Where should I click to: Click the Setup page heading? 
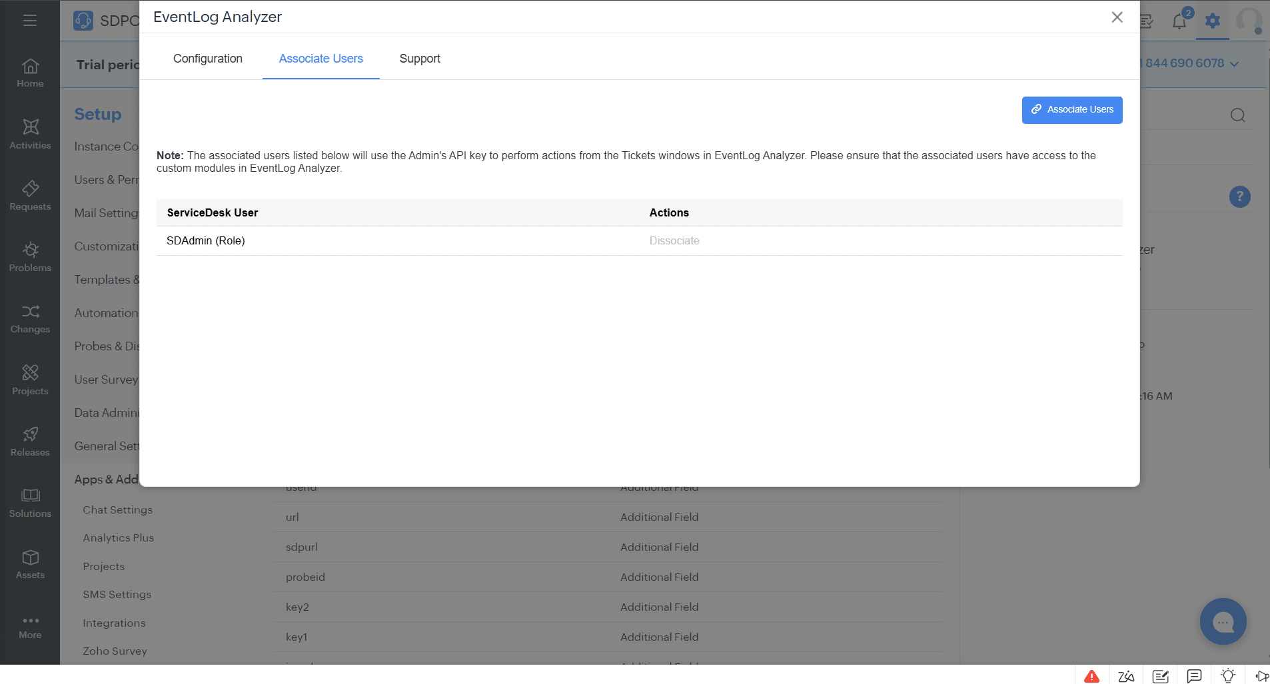click(98, 114)
